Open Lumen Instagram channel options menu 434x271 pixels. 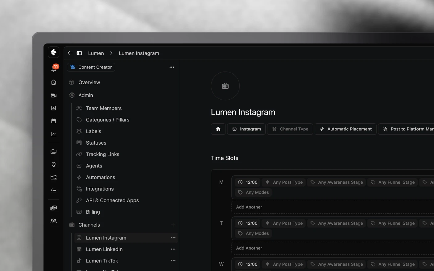[x=173, y=238]
